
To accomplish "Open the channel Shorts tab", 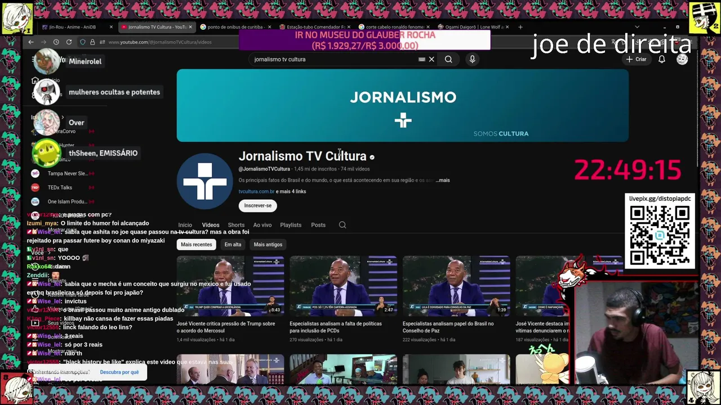I will click(236, 225).
